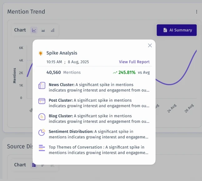Click the Post Cluster card icon
Screen dimensions: 202x181
point(42,101)
